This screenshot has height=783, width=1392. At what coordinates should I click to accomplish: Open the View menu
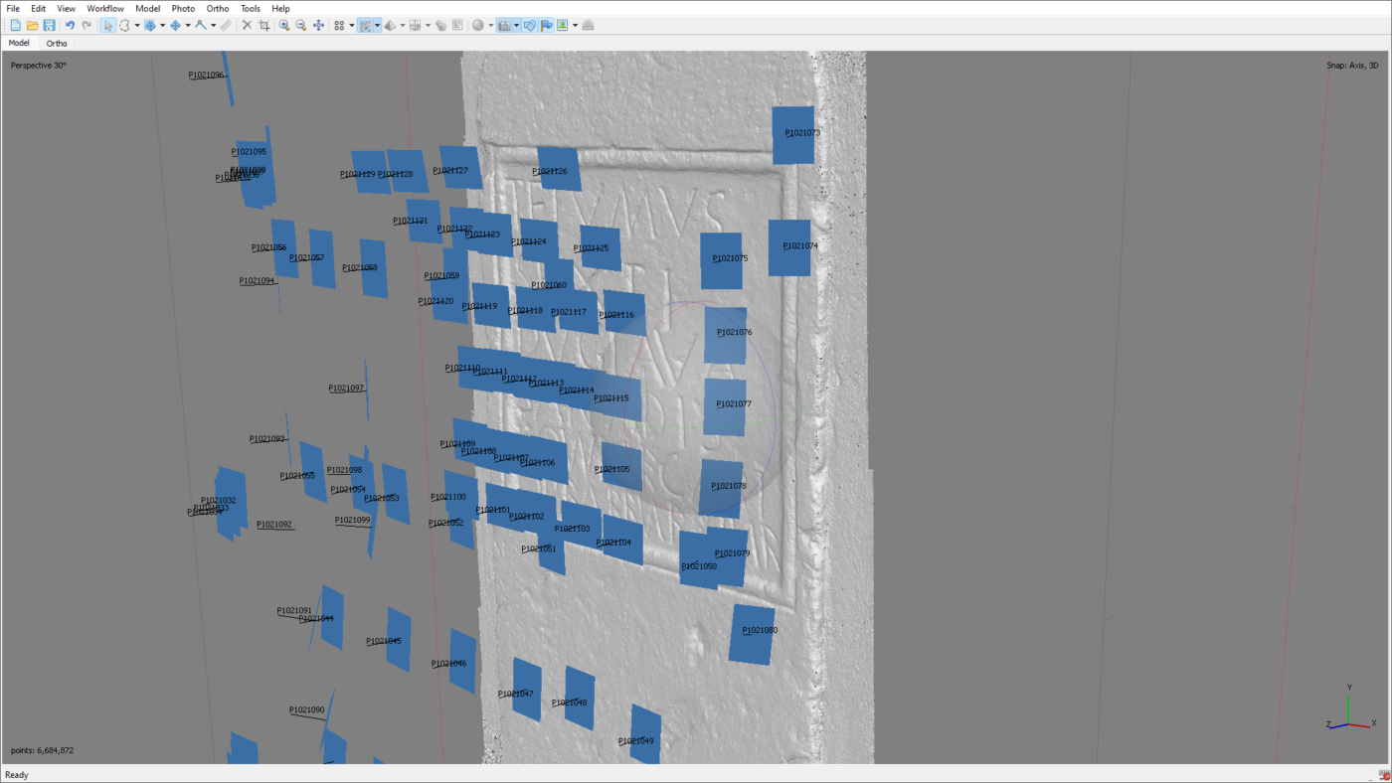click(x=66, y=8)
